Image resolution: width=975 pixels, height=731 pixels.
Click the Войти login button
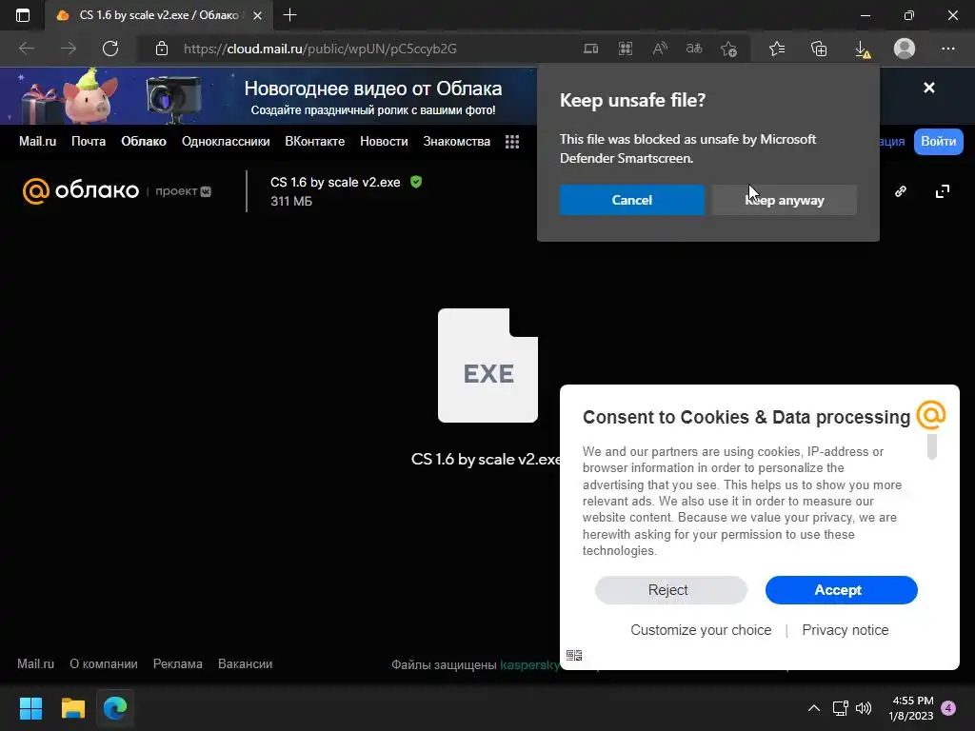coord(938,141)
